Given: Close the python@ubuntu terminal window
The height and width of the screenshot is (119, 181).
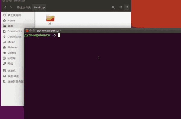Looking at the screenshot, I should tap(27, 31).
